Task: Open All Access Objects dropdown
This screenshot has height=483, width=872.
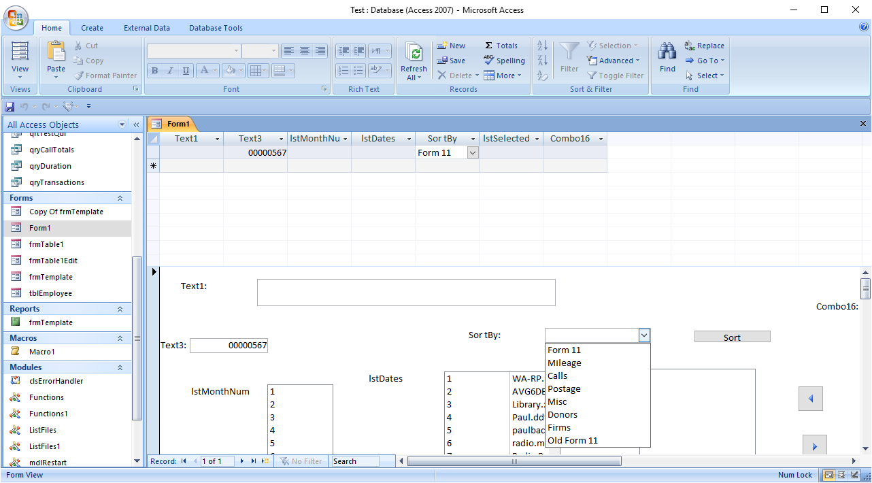Action: click(122, 124)
